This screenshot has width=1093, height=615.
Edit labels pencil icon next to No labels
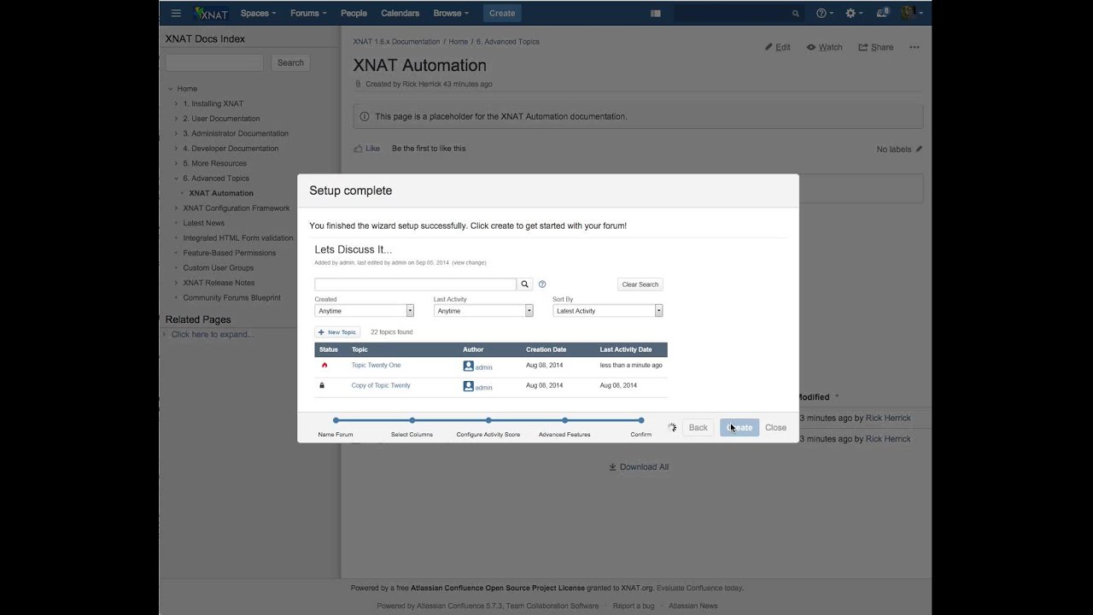click(x=919, y=149)
